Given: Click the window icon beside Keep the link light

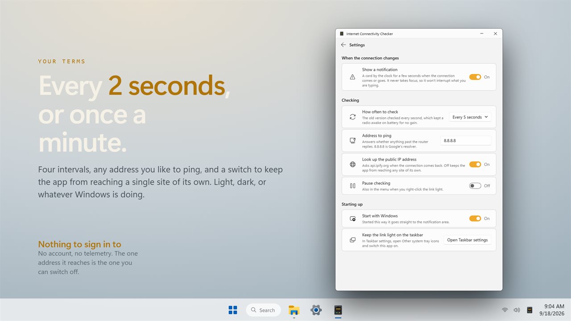Looking at the screenshot, I should pyautogui.click(x=352, y=240).
